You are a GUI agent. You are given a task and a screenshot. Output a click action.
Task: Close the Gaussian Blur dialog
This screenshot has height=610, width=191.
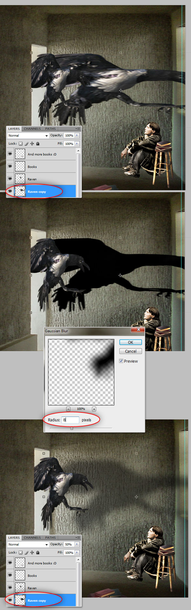(138, 329)
